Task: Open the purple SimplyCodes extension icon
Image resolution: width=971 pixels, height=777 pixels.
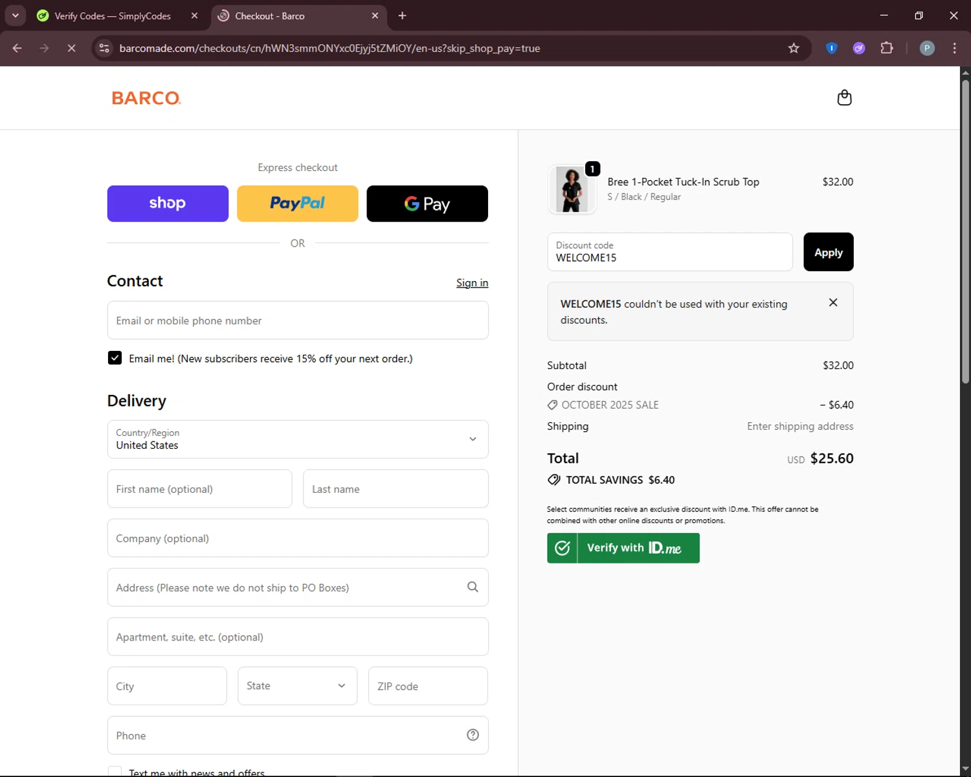Action: click(x=859, y=48)
